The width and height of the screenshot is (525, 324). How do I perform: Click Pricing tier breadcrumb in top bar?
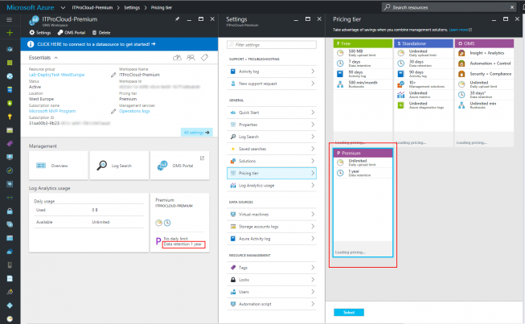coord(162,7)
